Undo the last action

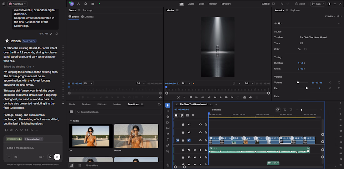pos(282,4)
